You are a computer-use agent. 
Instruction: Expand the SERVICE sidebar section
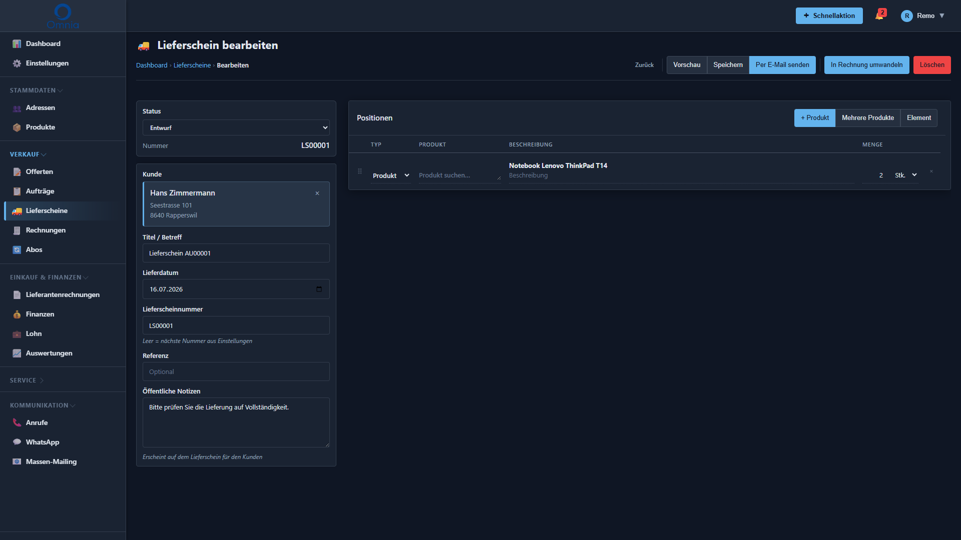point(27,380)
